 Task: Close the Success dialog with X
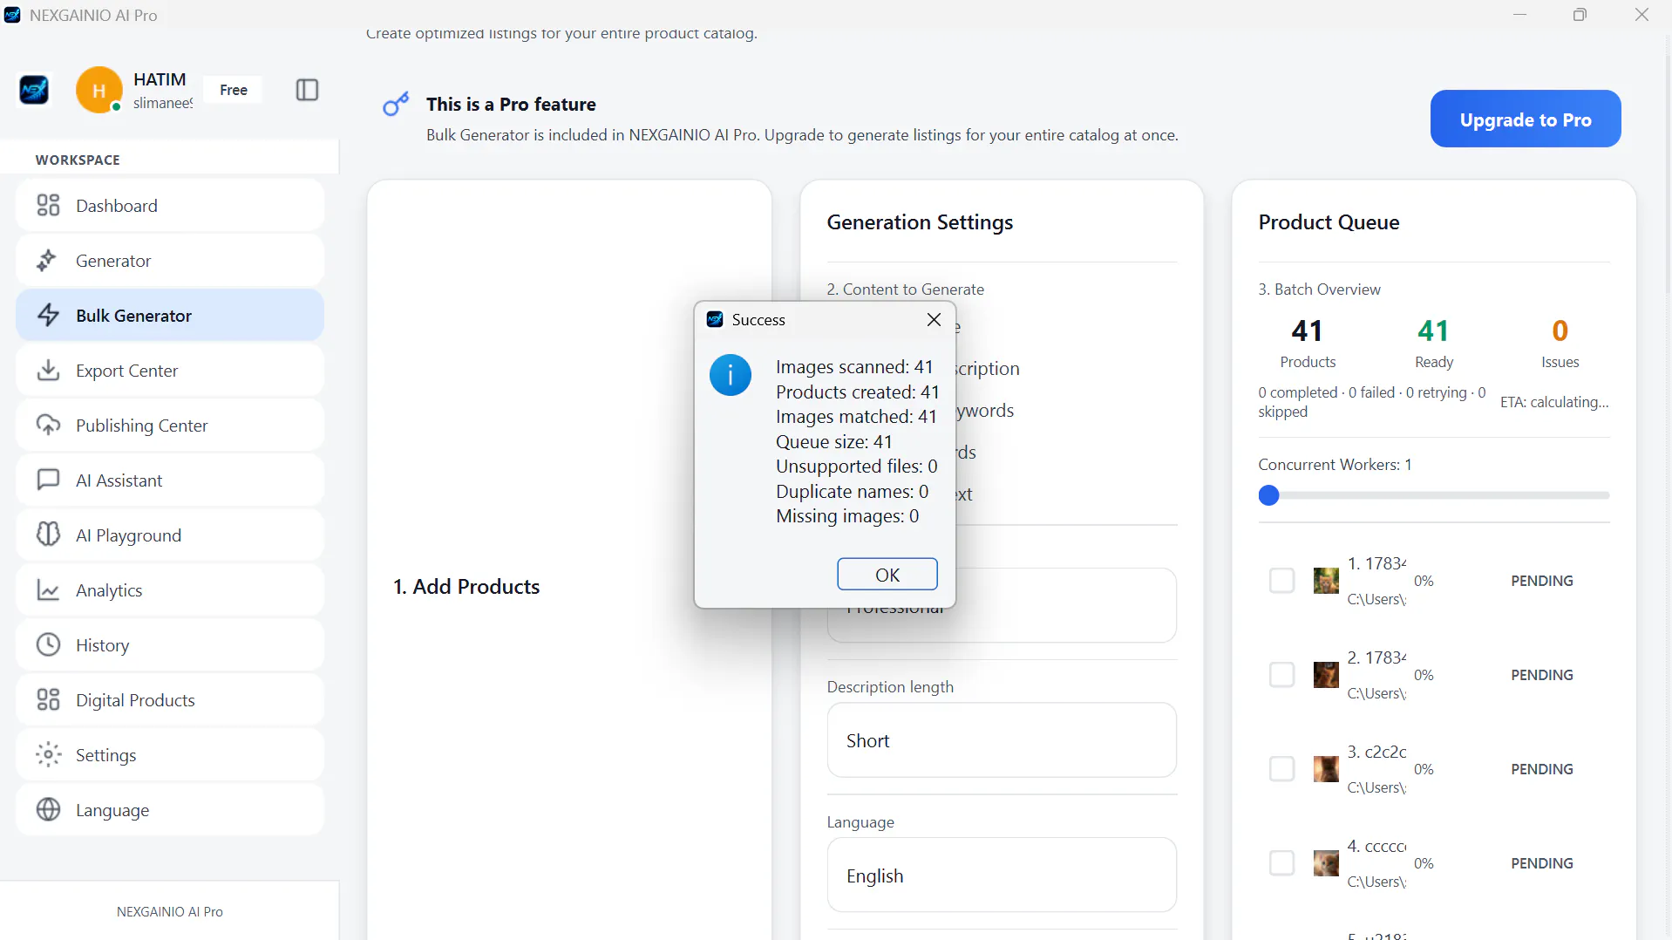point(934,320)
